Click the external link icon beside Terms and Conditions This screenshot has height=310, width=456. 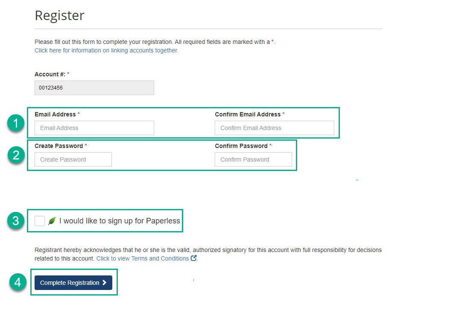click(x=194, y=258)
